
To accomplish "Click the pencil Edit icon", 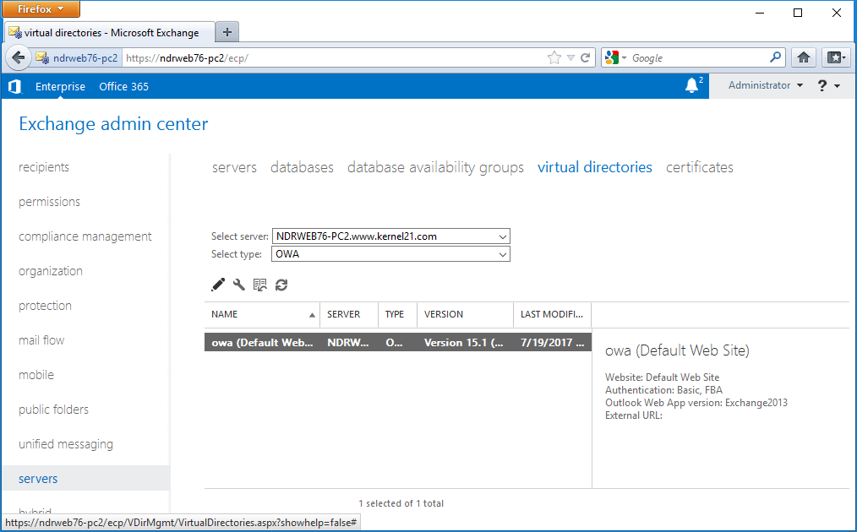I will pyautogui.click(x=217, y=285).
